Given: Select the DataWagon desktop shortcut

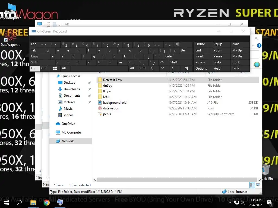Looking at the screenshot, I should [x=10, y=38].
